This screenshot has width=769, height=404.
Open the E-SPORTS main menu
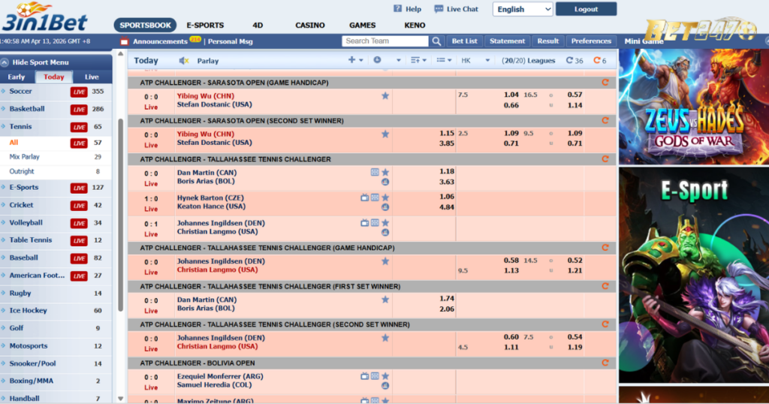coord(205,25)
